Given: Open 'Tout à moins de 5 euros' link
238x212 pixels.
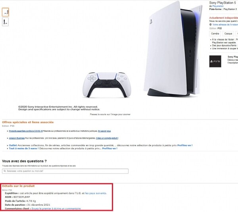Looking at the screenshot, I should [24, 148].
